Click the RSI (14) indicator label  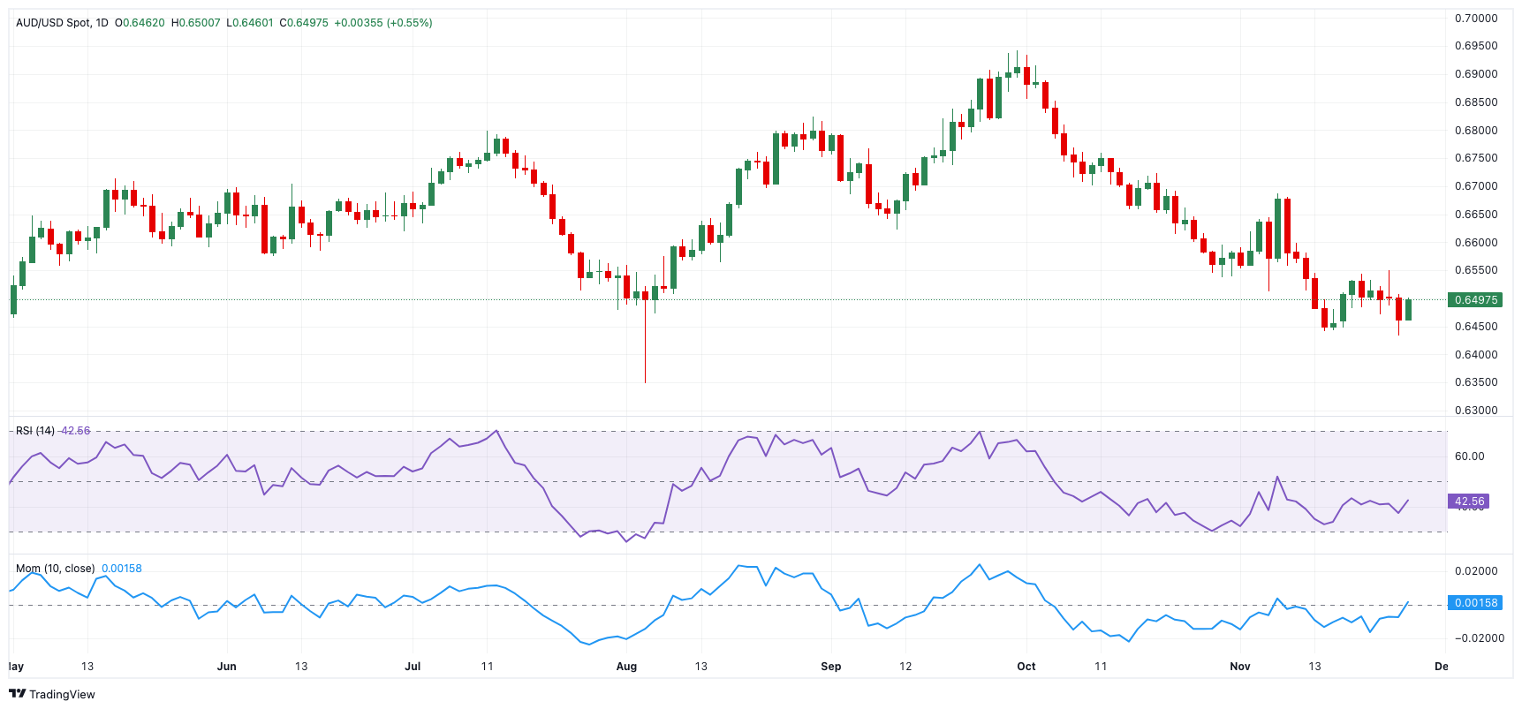[35, 431]
